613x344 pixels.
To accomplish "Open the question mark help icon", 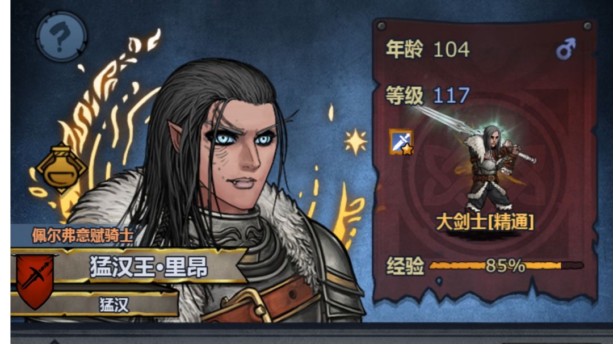I will tap(61, 37).
